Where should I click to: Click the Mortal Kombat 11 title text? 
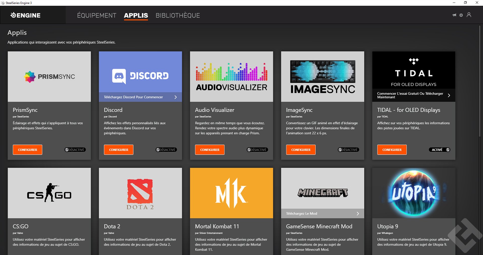click(217, 226)
